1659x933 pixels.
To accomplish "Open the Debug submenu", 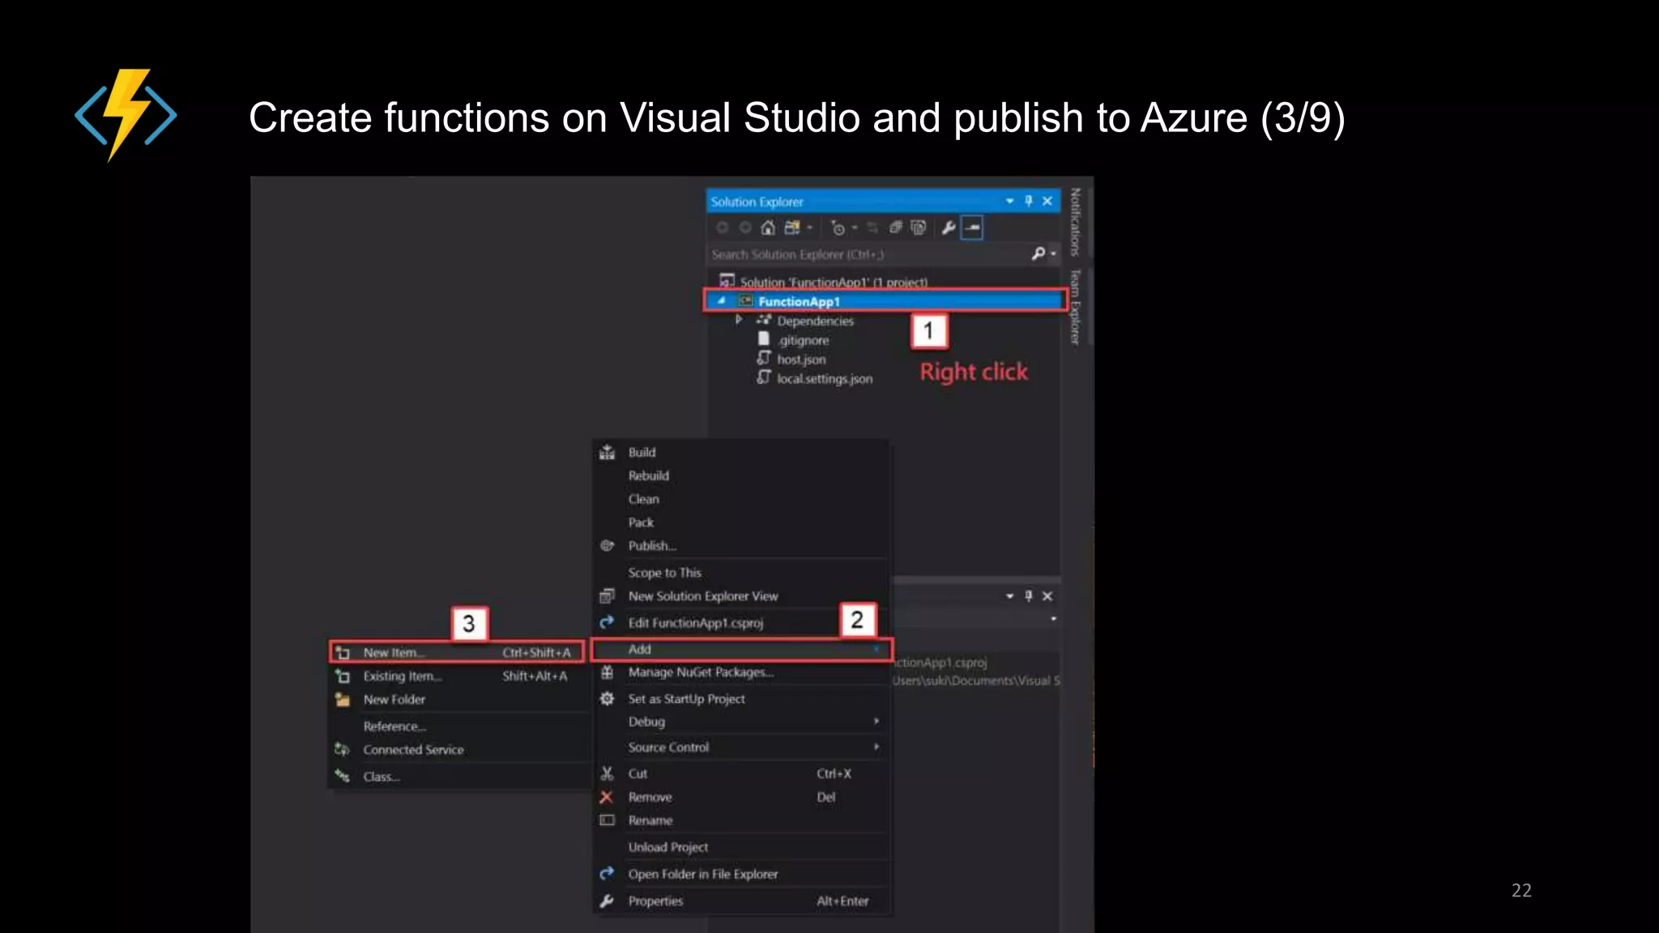I will (741, 722).
